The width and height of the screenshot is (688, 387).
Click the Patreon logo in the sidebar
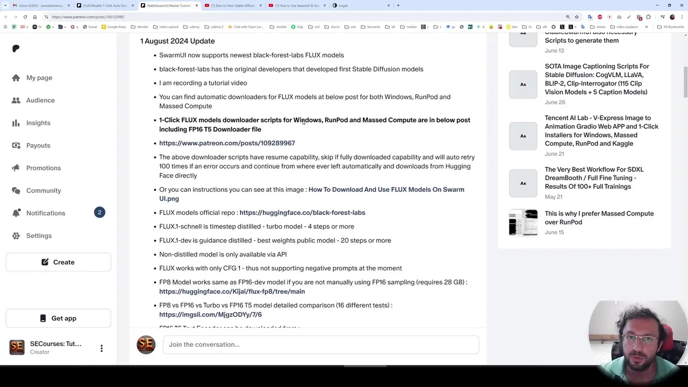coord(16,49)
